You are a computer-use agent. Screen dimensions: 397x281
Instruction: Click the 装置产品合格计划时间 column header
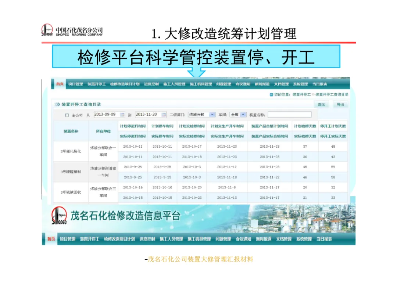[x=270, y=126]
